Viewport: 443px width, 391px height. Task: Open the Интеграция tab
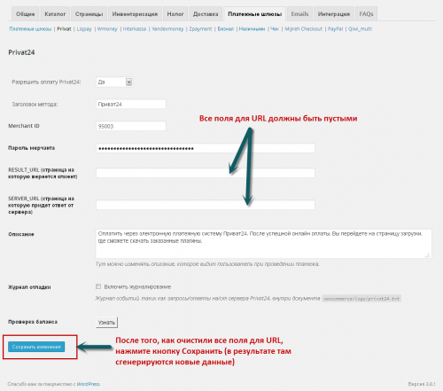(x=334, y=14)
